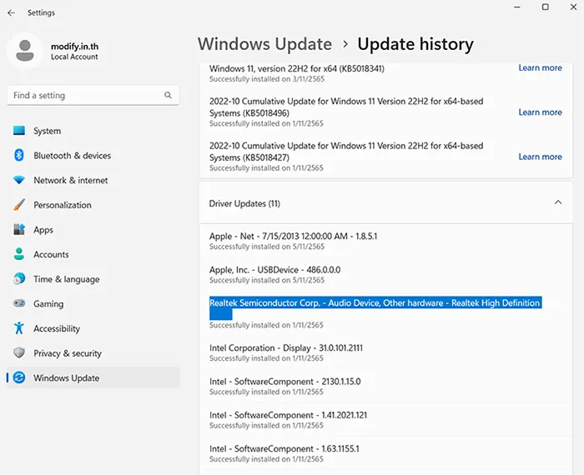Click Windows 11 version 22H2 KB5018341 entry
The height and width of the screenshot is (475, 584).
coord(296,68)
